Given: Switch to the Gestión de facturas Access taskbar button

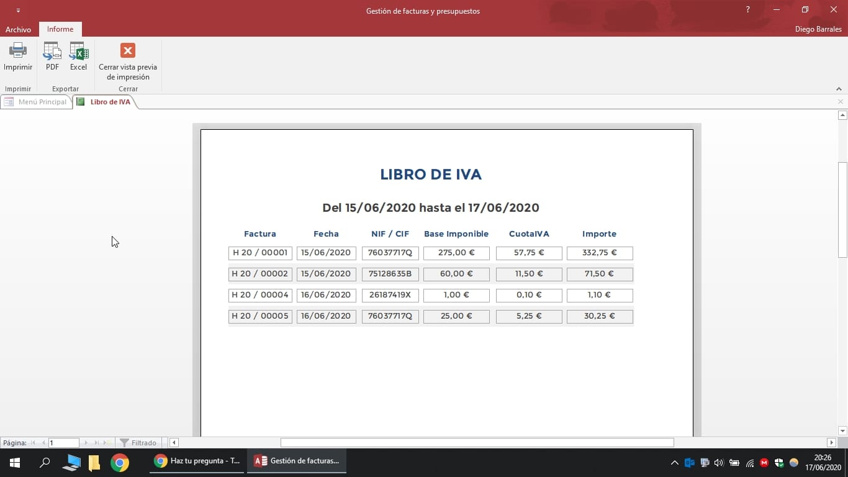Looking at the screenshot, I should pos(297,461).
